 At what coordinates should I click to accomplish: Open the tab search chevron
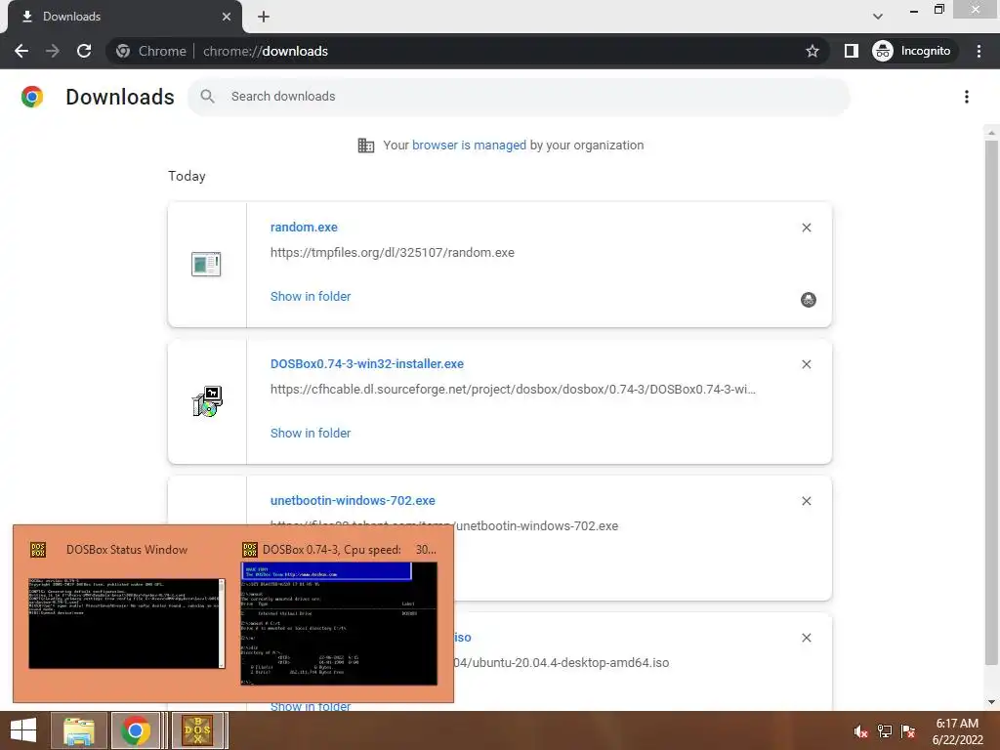(x=878, y=17)
